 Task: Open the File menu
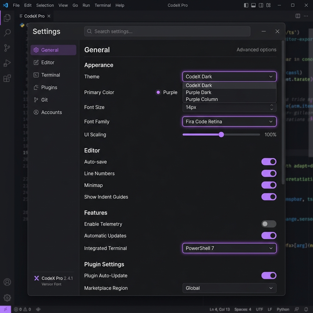[x=16, y=5]
